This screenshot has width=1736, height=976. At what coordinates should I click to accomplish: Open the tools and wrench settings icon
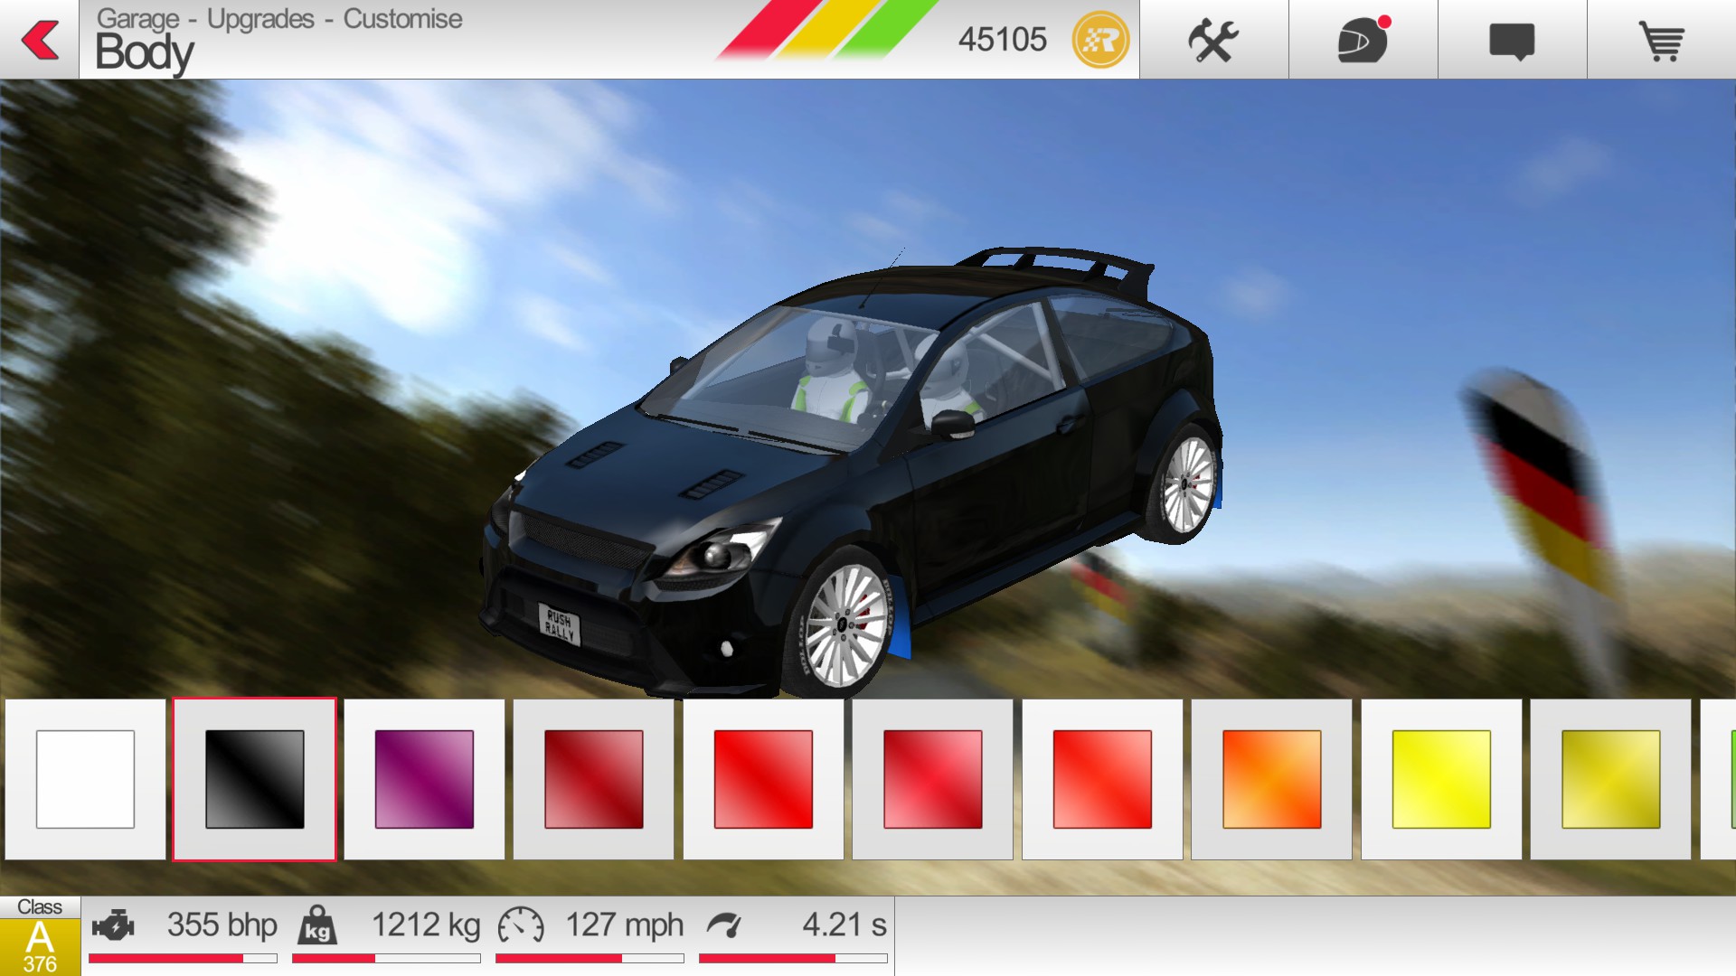tap(1212, 40)
